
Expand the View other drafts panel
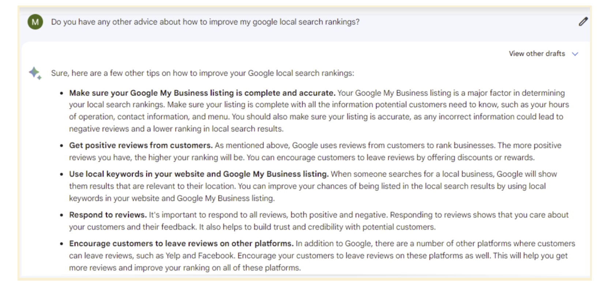coord(537,53)
